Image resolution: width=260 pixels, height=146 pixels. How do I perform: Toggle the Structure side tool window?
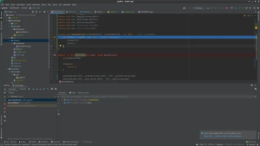point(1,120)
